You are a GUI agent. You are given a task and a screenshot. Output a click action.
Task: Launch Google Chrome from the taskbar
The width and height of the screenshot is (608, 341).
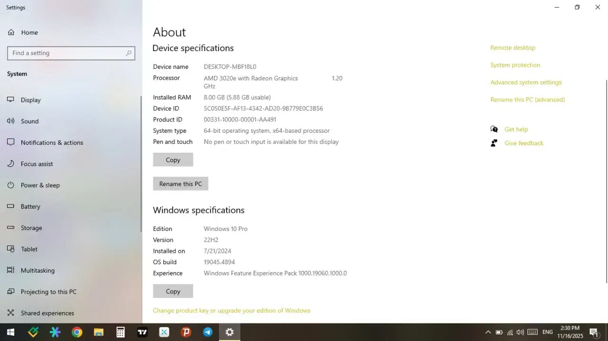point(77,332)
